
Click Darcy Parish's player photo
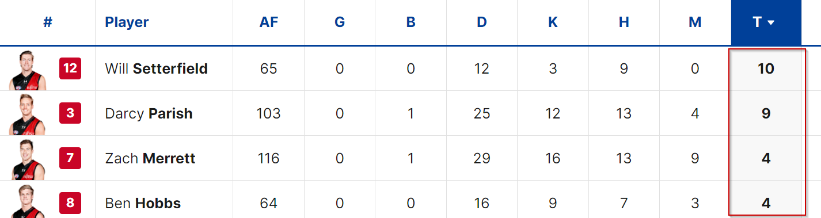tap(28, 114)
